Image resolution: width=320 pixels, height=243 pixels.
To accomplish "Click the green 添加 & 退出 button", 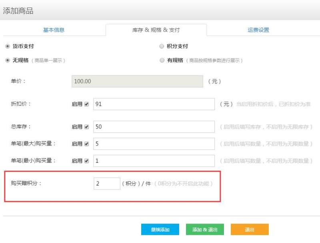I will 205,229.
